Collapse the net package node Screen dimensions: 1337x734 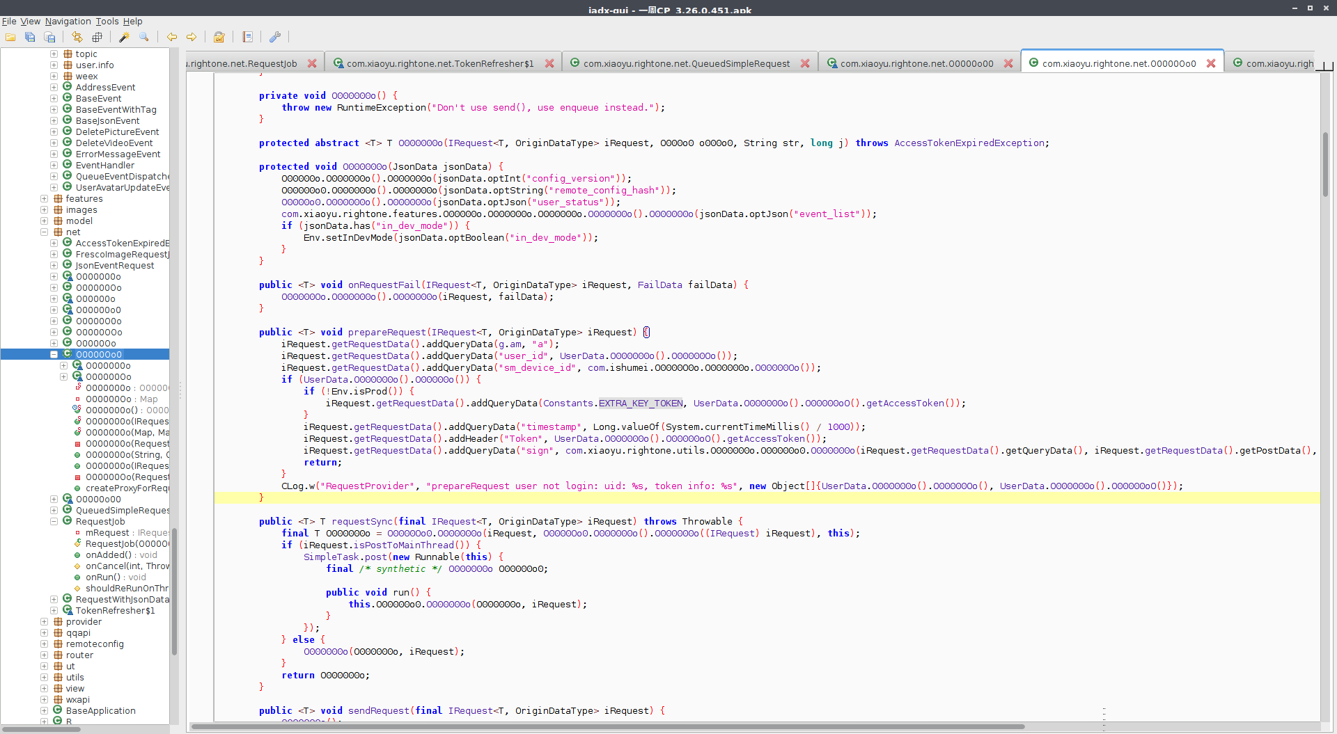pos(44,232)
